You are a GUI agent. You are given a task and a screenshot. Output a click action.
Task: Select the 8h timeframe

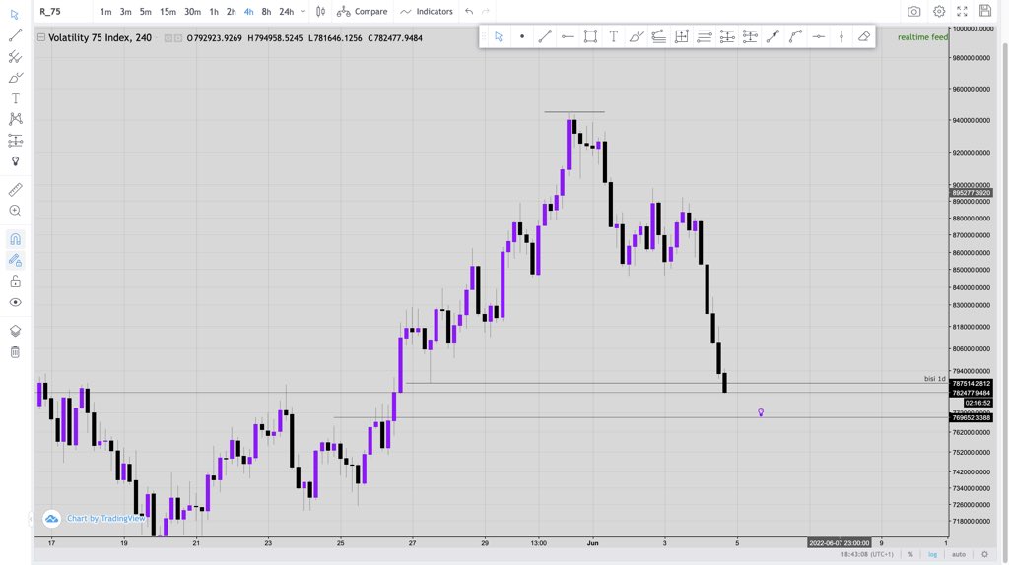[266, 12]
